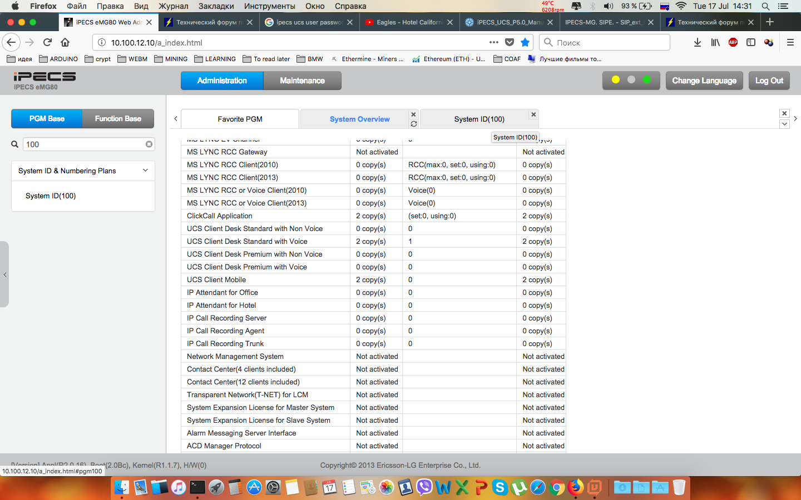Collapse the left sidebar panel handle
The image size is (801, 500).
click(x=4, y=274)
